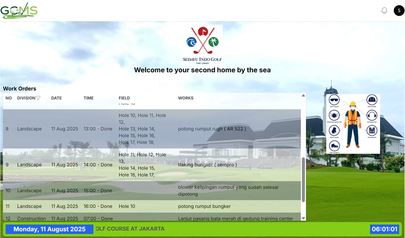
Task: Click the DATE column header
Action: pyautogui.click(x=56, y=98)
